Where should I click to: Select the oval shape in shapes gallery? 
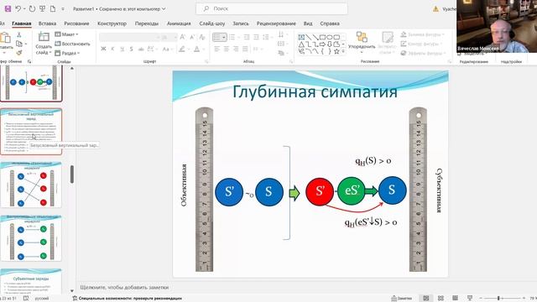pyautogui.click(x=330, y=37)
